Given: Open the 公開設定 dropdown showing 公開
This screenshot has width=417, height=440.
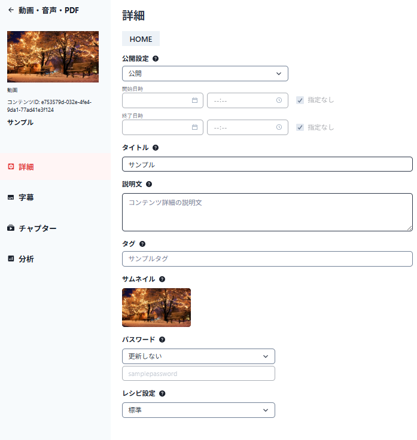Looking at the screenshot, I should 205,74.
